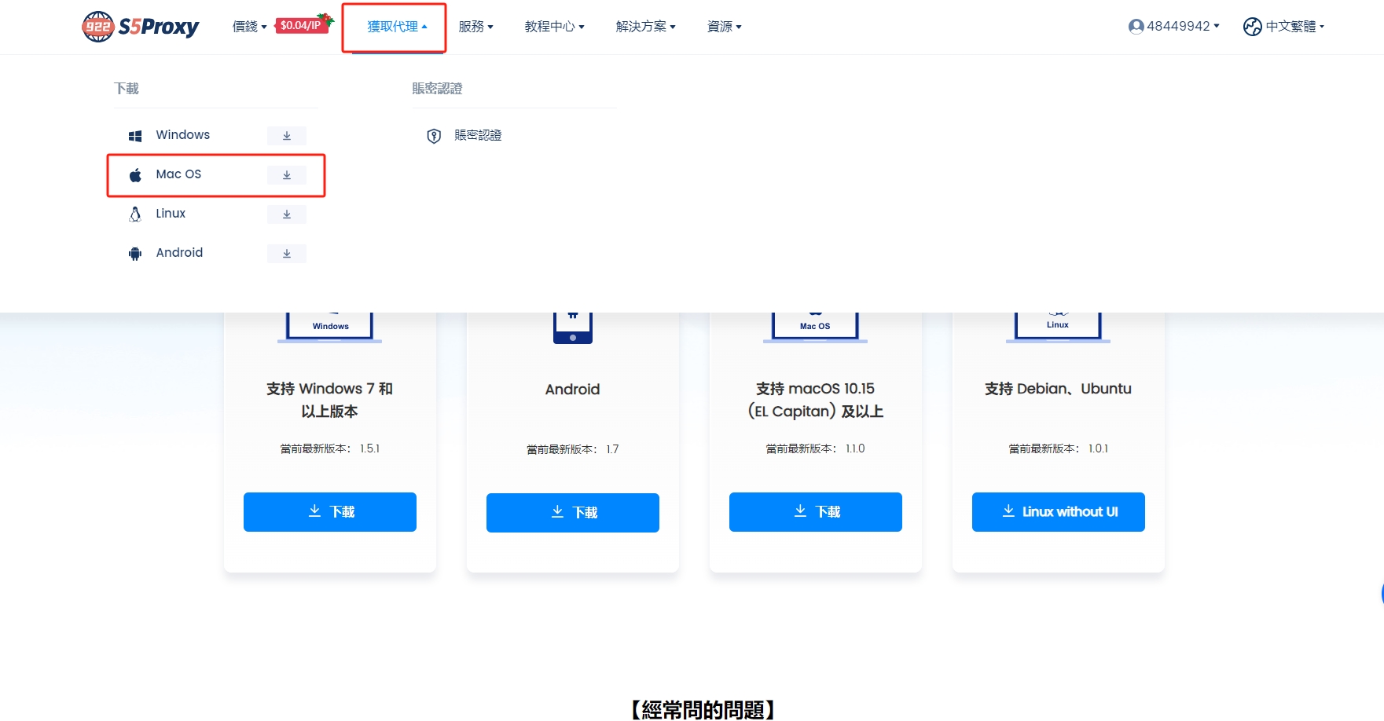Click the 賬密認證 authentication link
Screen dimensions: 1384x721
[x=478, y=135]
